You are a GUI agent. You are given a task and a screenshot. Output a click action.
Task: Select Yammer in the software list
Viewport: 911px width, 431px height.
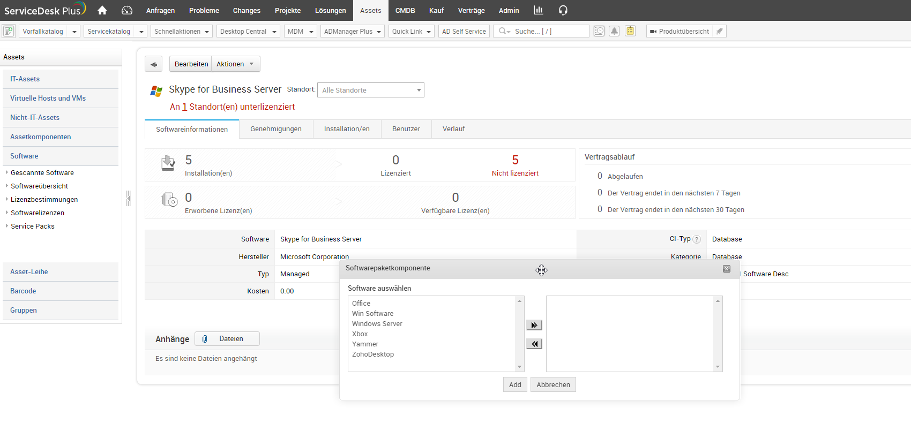tap(365, 344)
